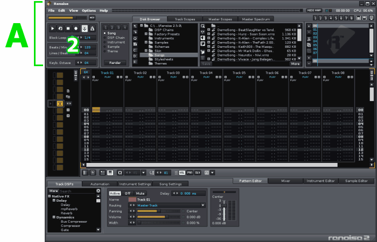Toggle the pattern loop button
Viewport: 377px width, 242px height.
click(60, 29)
